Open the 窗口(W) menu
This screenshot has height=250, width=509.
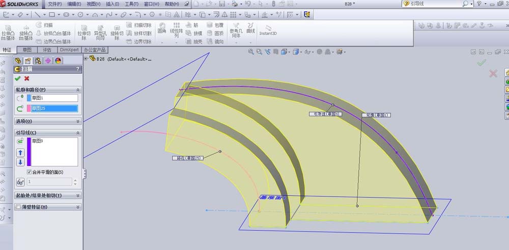152,4
